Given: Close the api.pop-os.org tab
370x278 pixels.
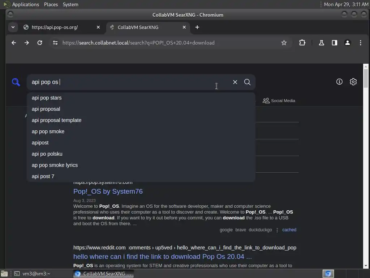Looking at the screenshot, I should coord(98,27).
